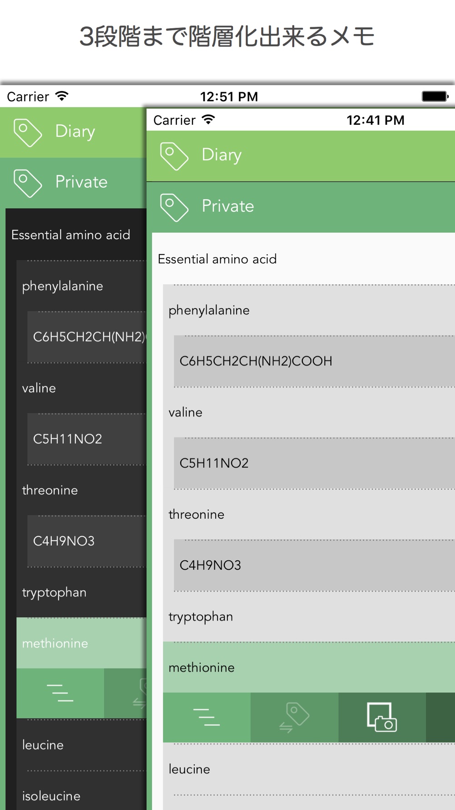Screen dimensions: 455x810
Task: Tap the indent lines icon in dark-theme toolbar
Action: [x=60, y=693]
